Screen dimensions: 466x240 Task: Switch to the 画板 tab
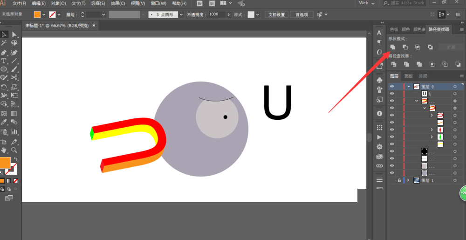pyautogui.click(x=409, y=76)
